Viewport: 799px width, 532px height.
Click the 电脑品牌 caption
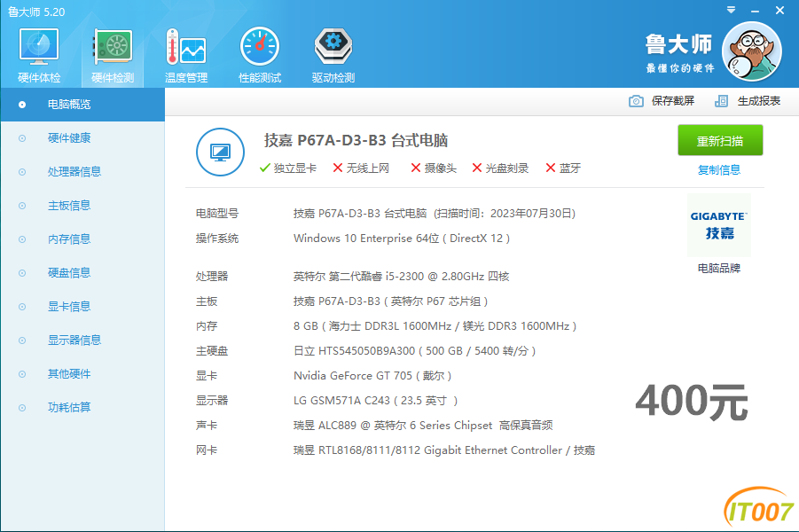(x=719, y=268)
